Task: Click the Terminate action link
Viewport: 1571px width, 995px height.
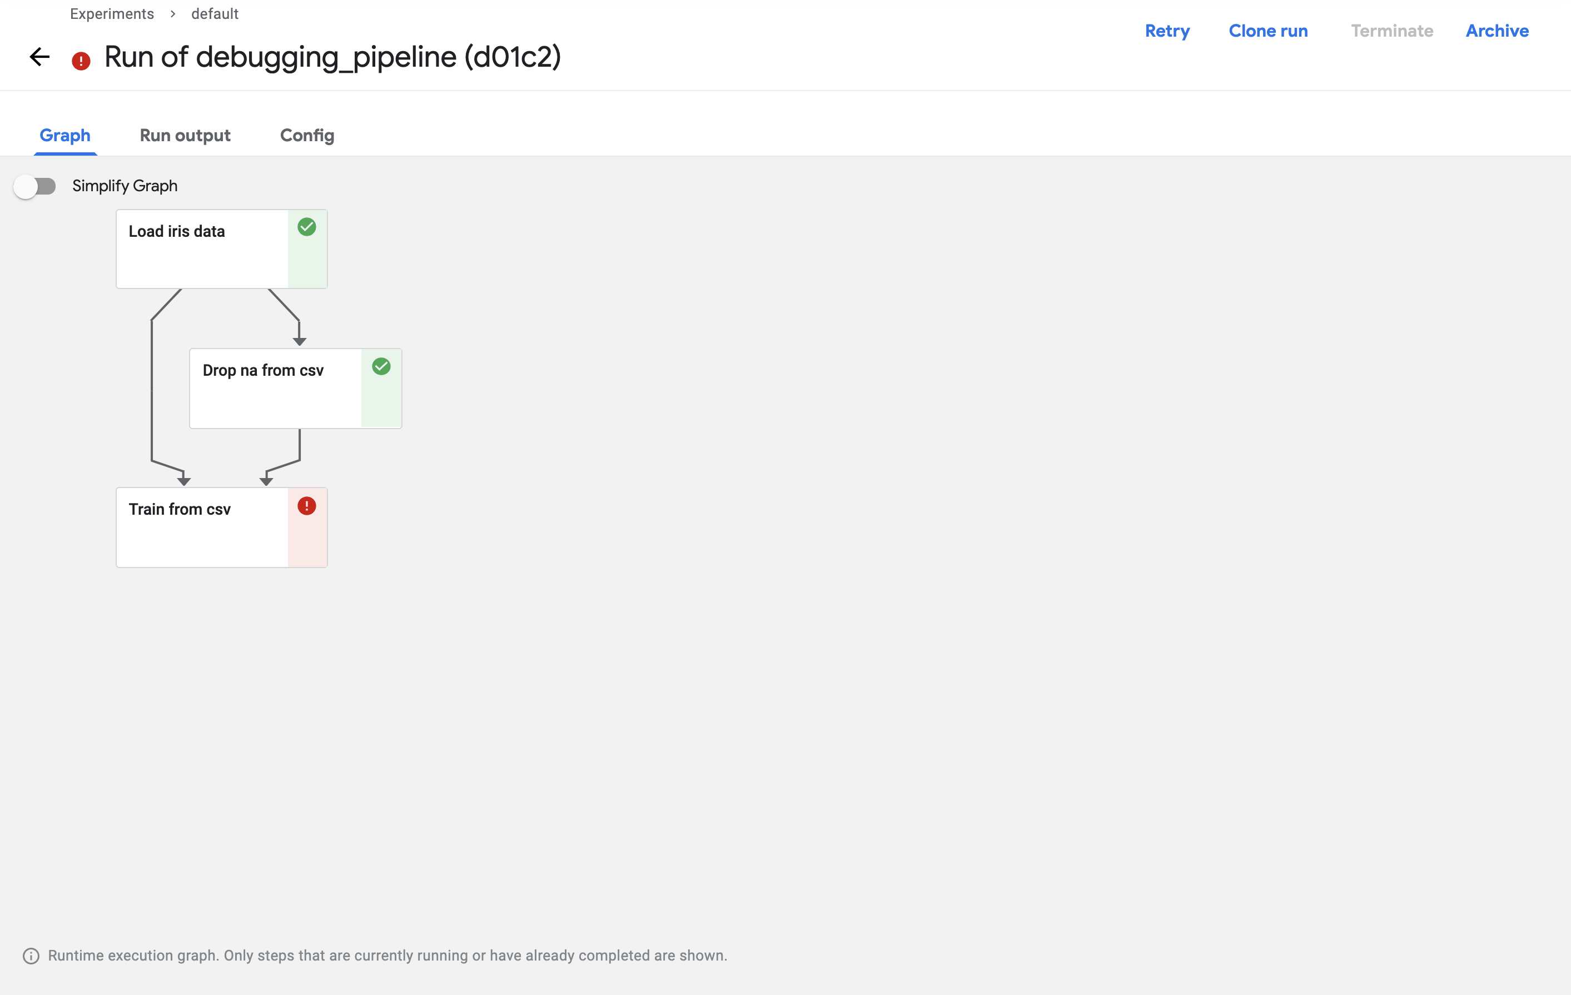Action: pyautogui.click(x=1391, y=31)
